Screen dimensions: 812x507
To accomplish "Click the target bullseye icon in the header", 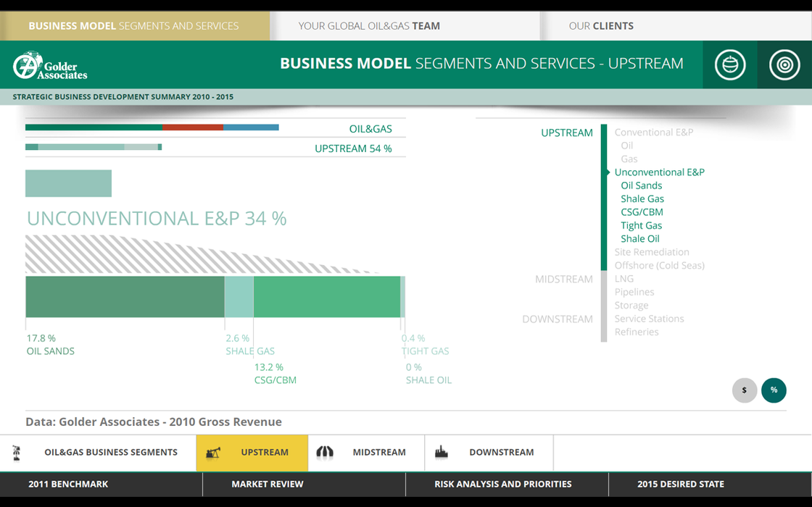I will (784, 64).
